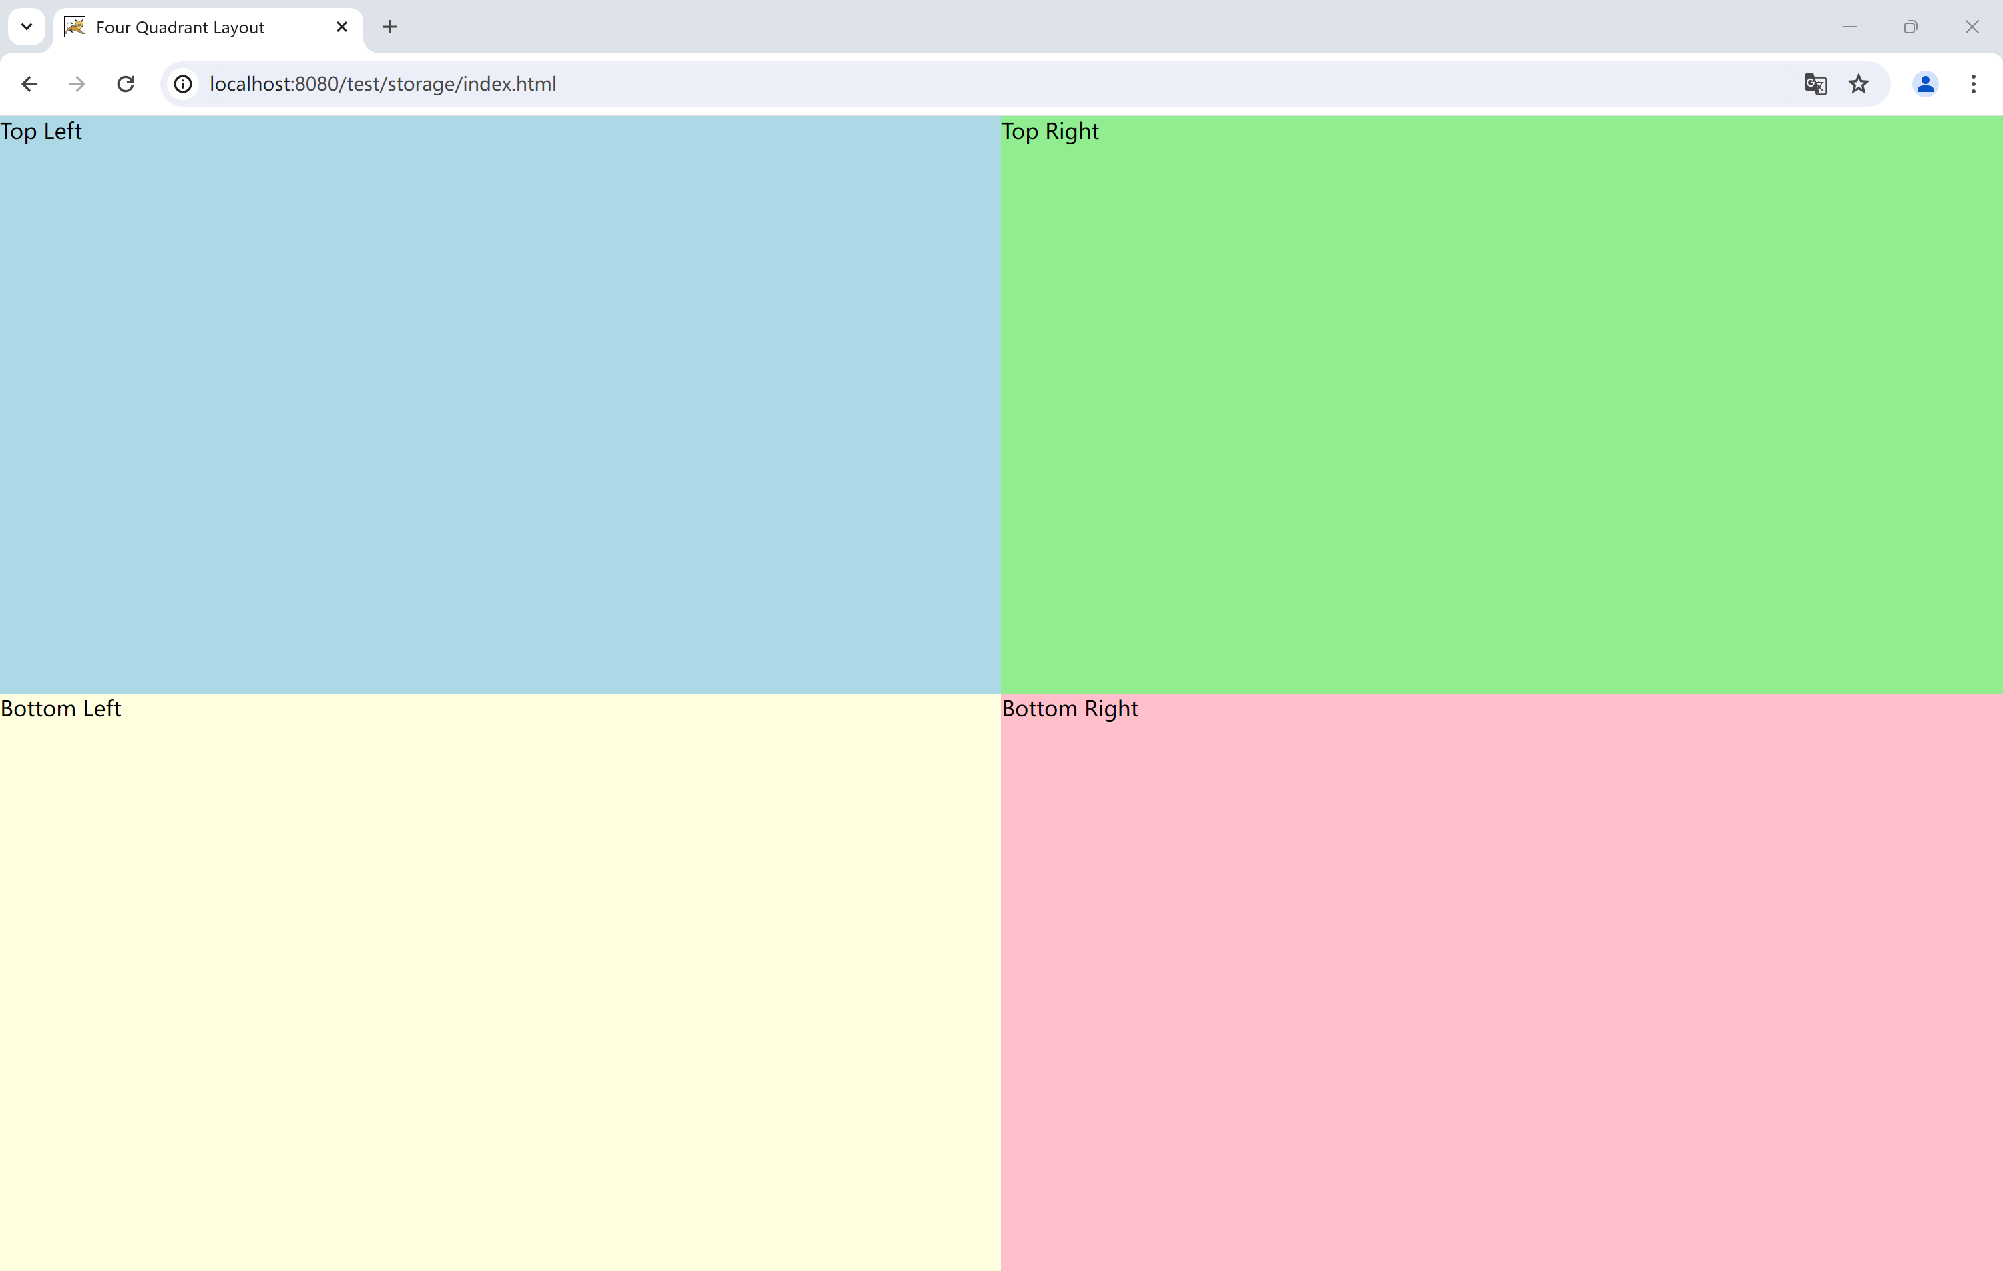
Task: Bookmark this page with the star
Action: pos(1858,84)
